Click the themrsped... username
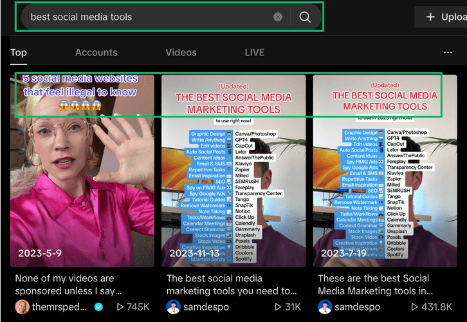The height and width of the screenshot is (322, 467). [59, 307]
